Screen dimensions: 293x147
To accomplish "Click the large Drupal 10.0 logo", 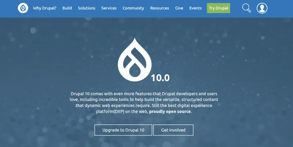I will pos(144,60).
